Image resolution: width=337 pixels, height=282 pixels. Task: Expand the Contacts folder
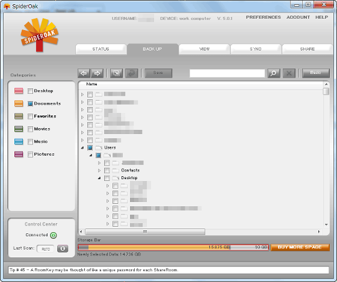coord(99,171)
